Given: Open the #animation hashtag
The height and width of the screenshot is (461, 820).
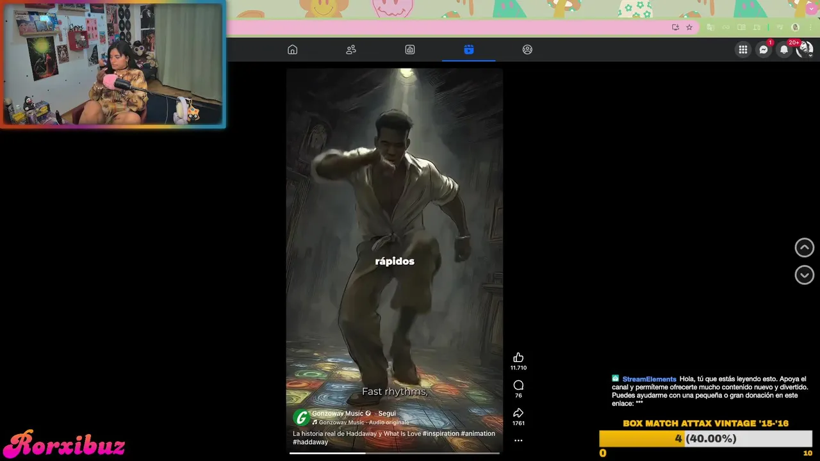Looking at the screenshot, I should click(x=478, y=433).
